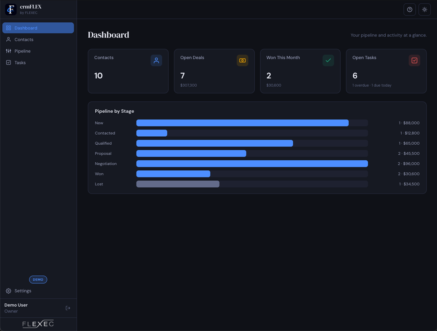Image resolution: width=437 pixels, height=331 pixels.
Task: Click the Lost value '1 · $34,500'
Action: (409, 184)
